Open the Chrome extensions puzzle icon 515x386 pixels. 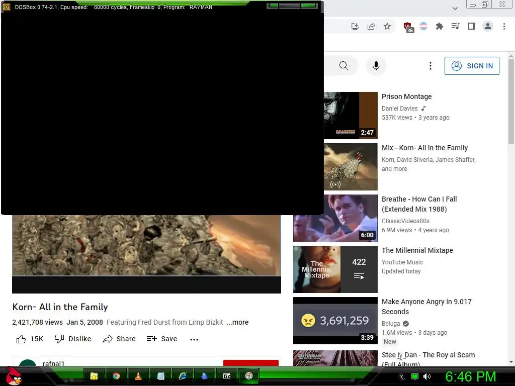[439, 26]
